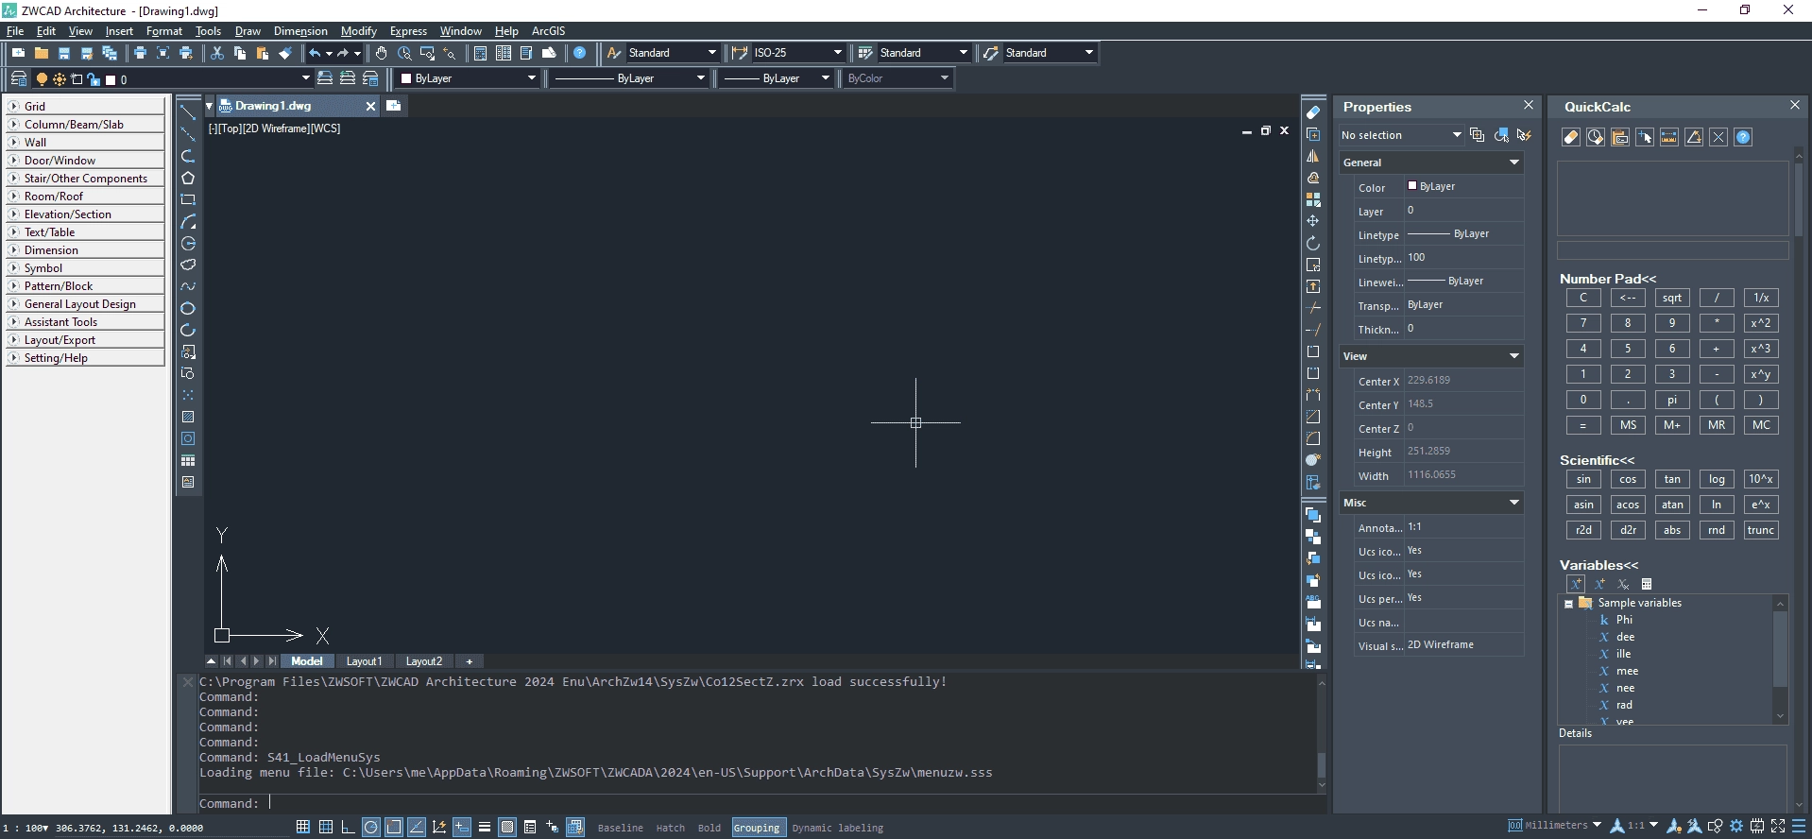Toggle Polar tracking in status bar

[371, 827]
